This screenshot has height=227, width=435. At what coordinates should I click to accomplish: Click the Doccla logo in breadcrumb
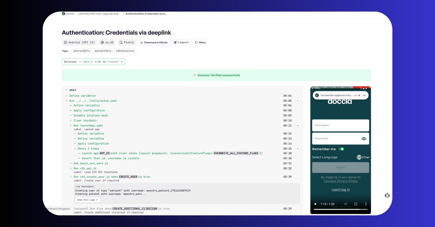[63, 13]
